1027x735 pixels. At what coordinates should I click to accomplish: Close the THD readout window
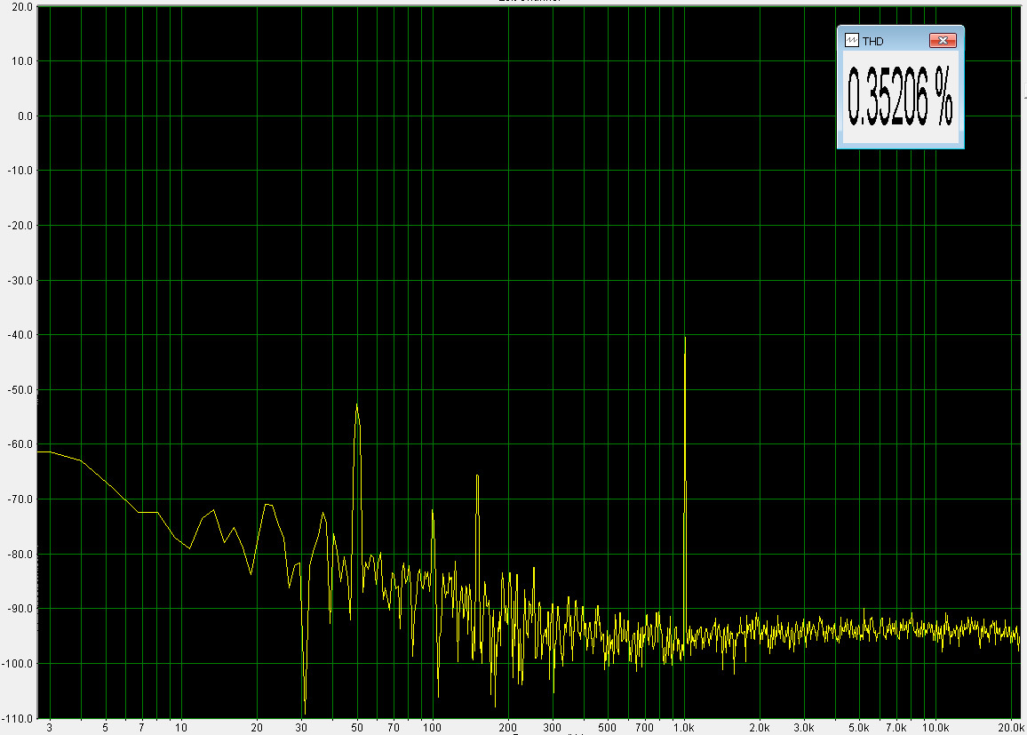tap(943, 41)
